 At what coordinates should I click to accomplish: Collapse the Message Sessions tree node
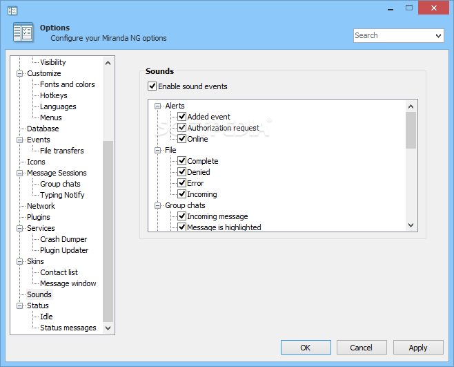click(20, 173)
